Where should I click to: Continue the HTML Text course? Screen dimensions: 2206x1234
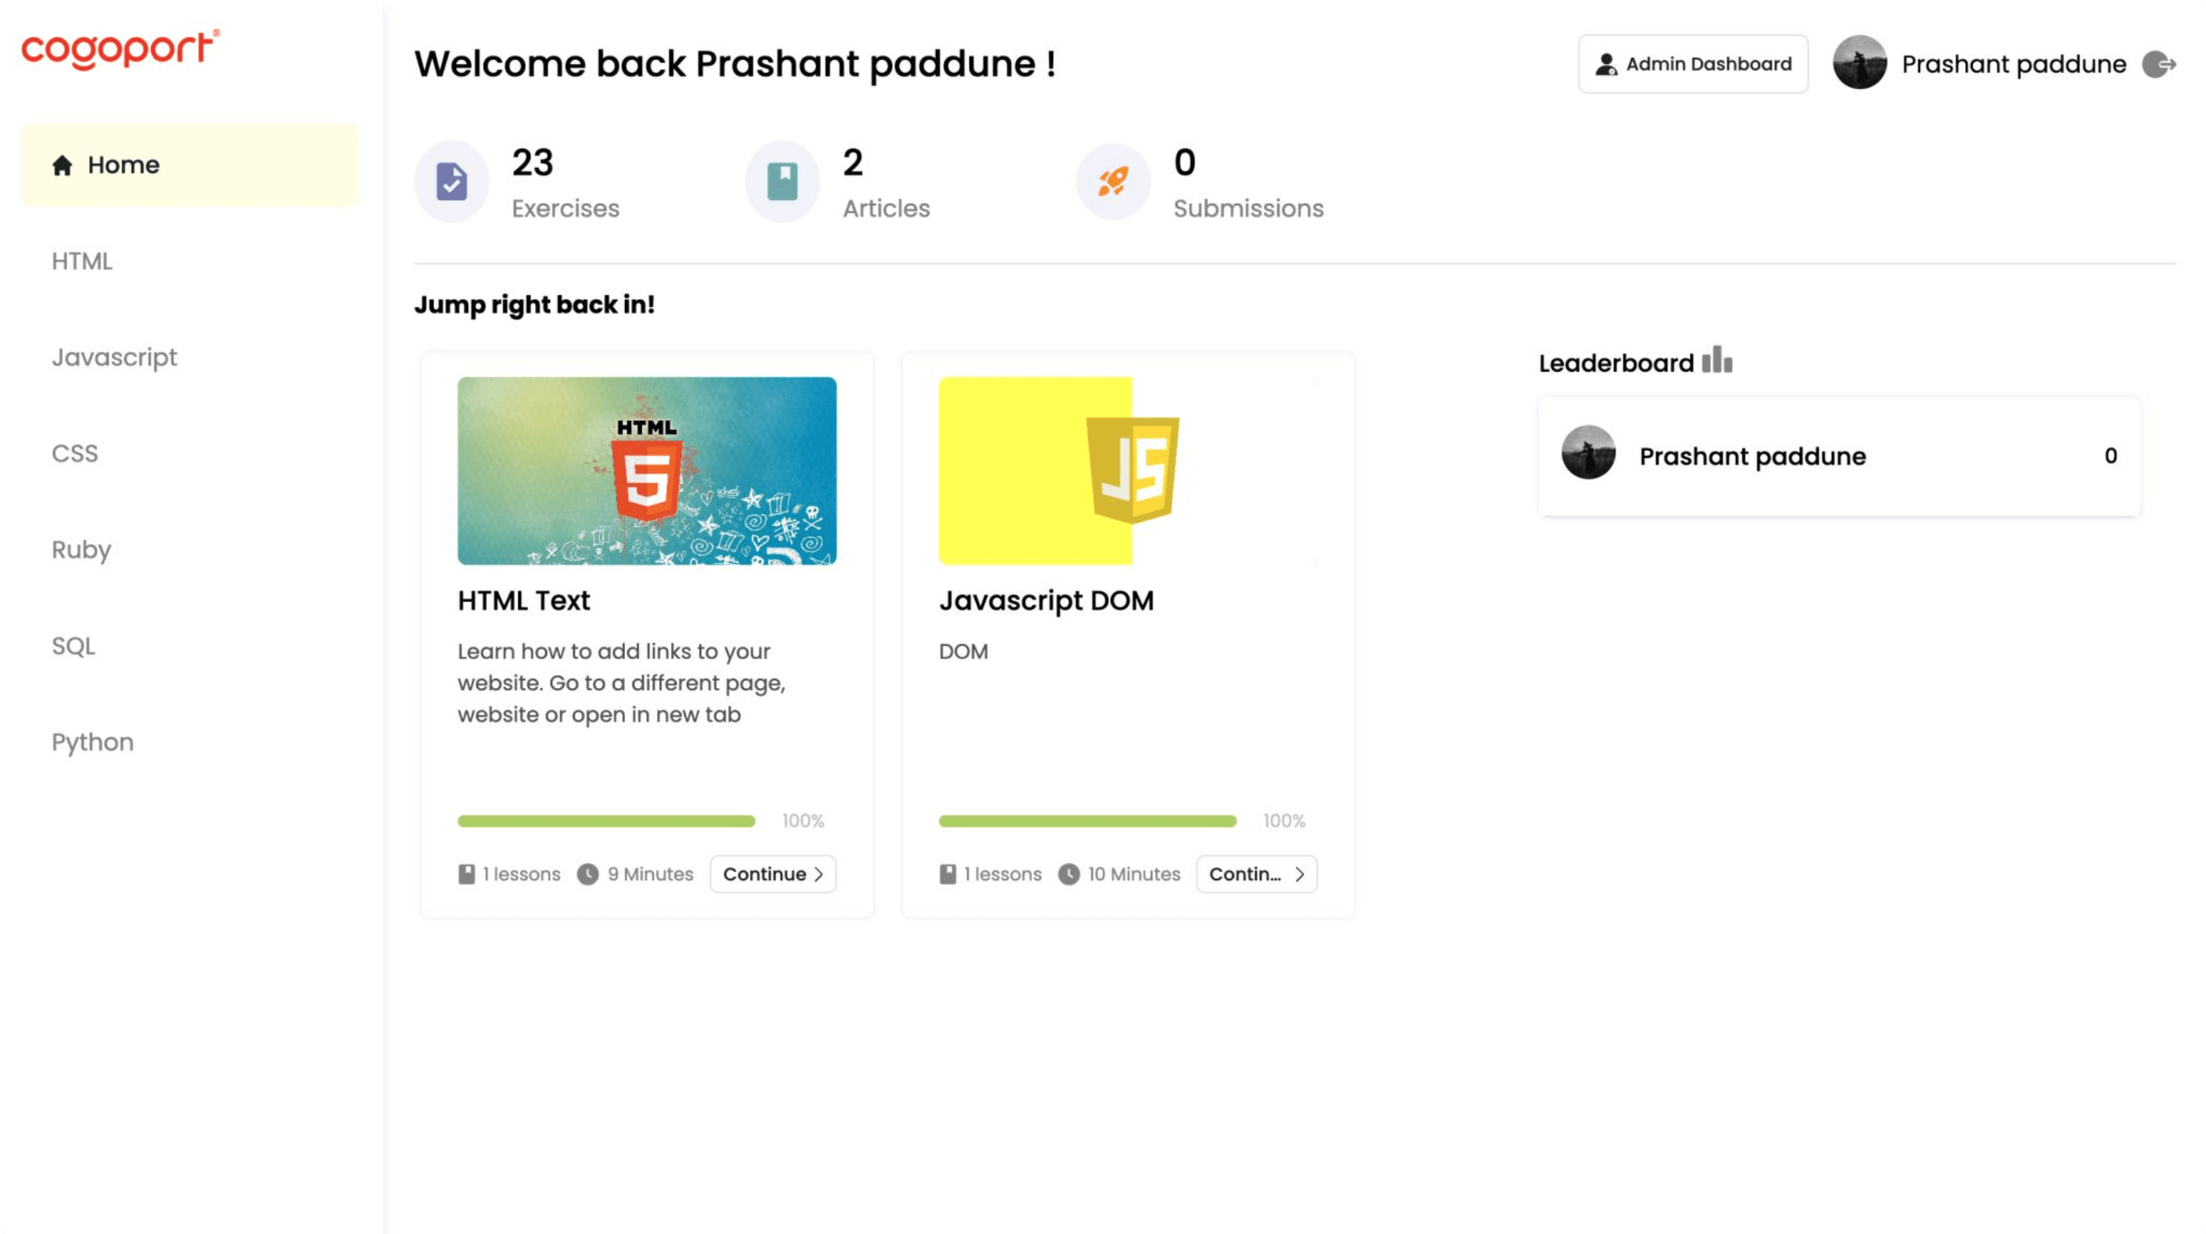tap(773, 874)
